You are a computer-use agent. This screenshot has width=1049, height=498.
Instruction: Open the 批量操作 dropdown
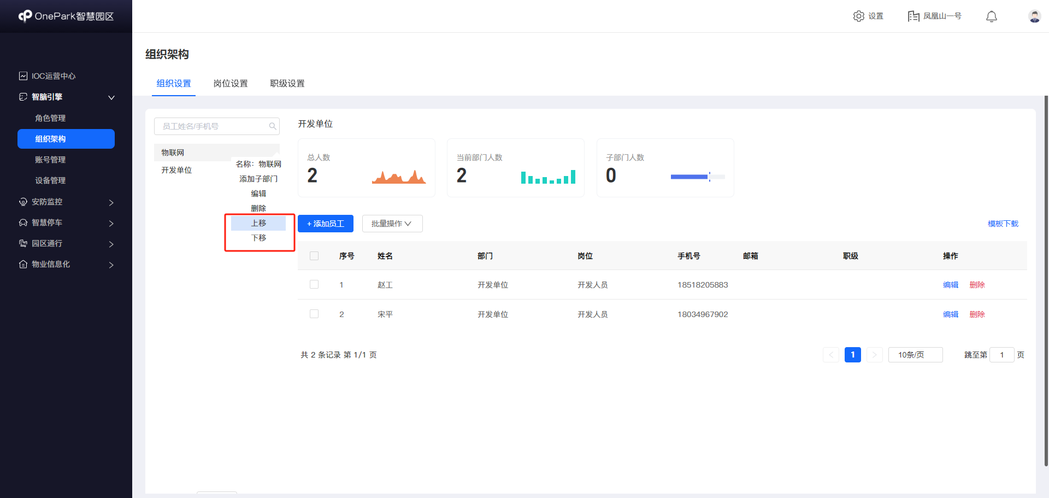pos(392,223)
